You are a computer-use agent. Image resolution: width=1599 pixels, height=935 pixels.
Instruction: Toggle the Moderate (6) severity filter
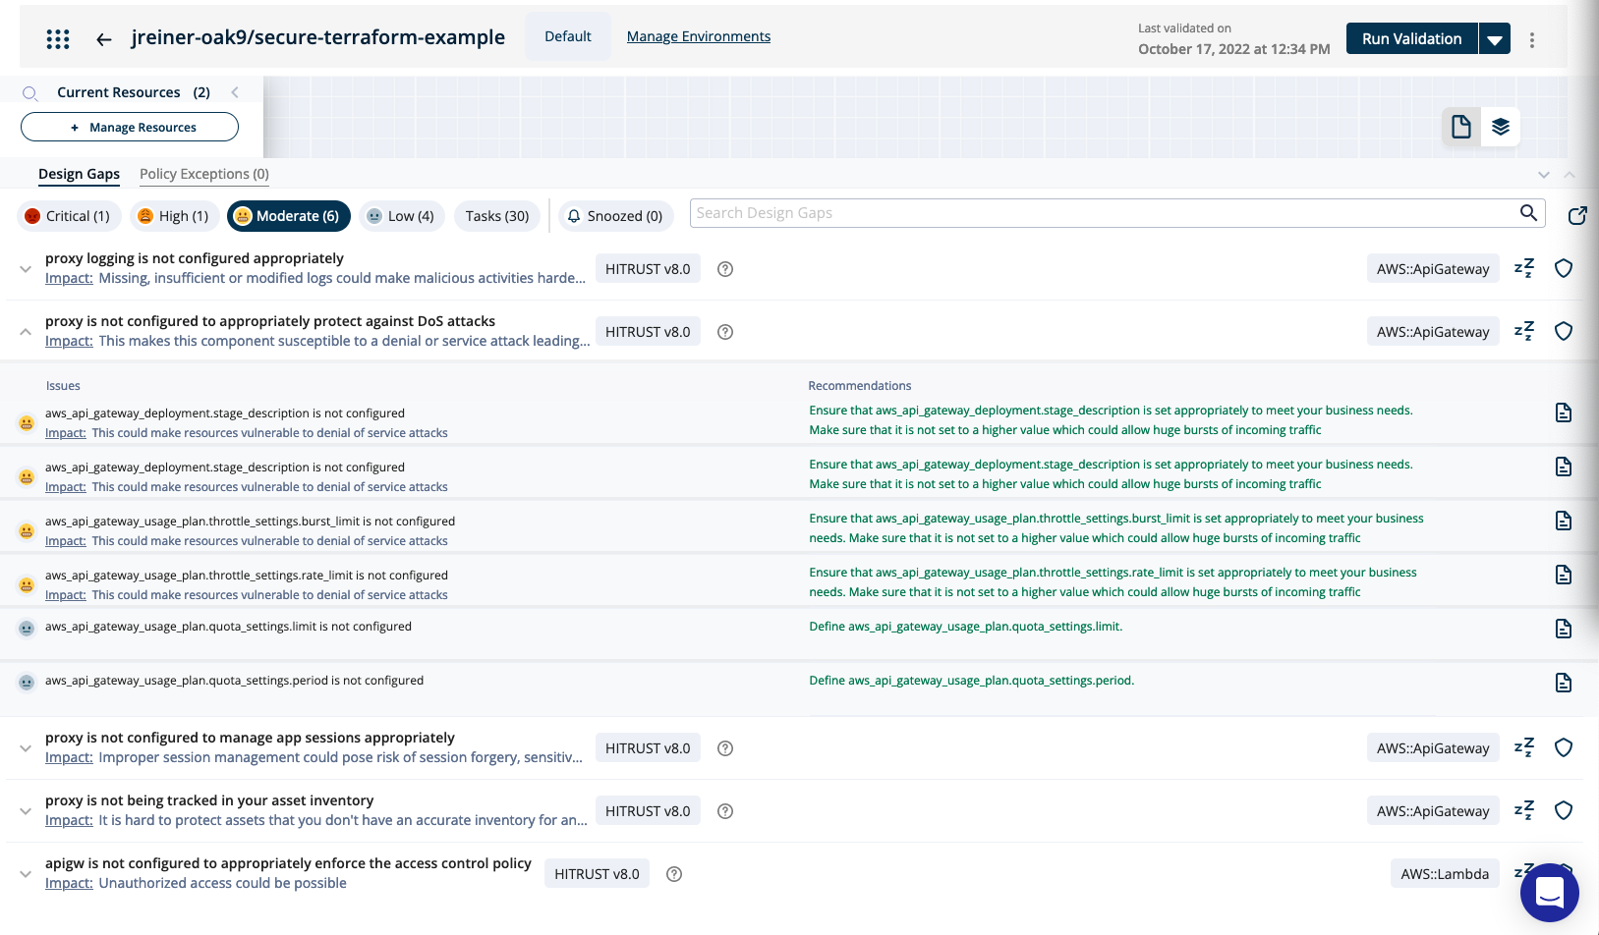coord(289,216)
